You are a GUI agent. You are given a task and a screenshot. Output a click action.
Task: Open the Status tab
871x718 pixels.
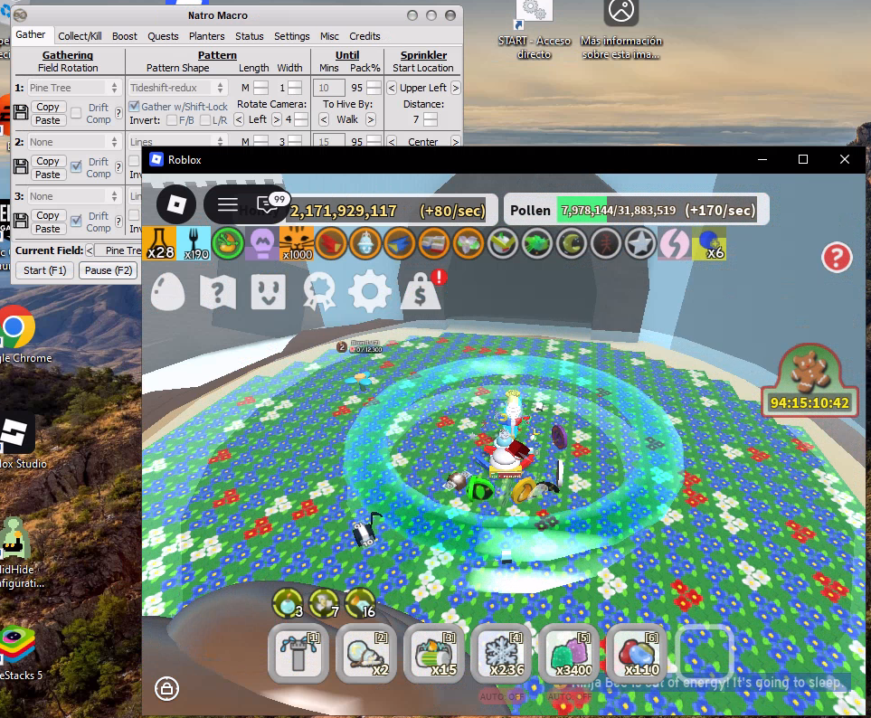pos(250,36)
